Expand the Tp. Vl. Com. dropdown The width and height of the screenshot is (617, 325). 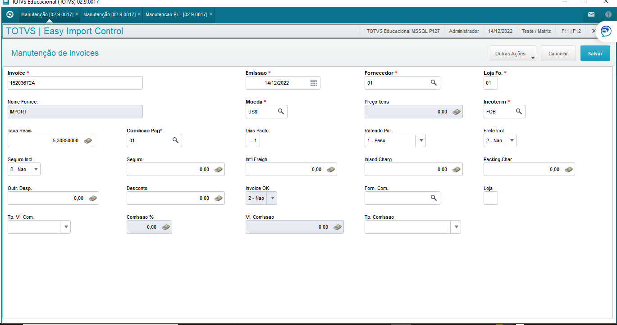[65, 227]
